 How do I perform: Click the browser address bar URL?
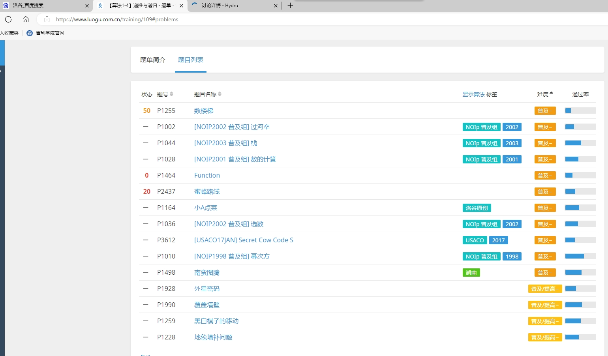(x=117, y=19)
